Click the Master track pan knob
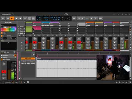The width and height of the screenshot is (132, 99). (122, 39)
